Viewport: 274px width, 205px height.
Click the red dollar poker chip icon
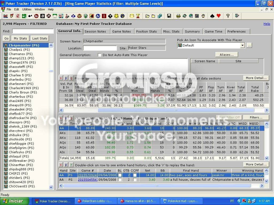tap(79, 16)
